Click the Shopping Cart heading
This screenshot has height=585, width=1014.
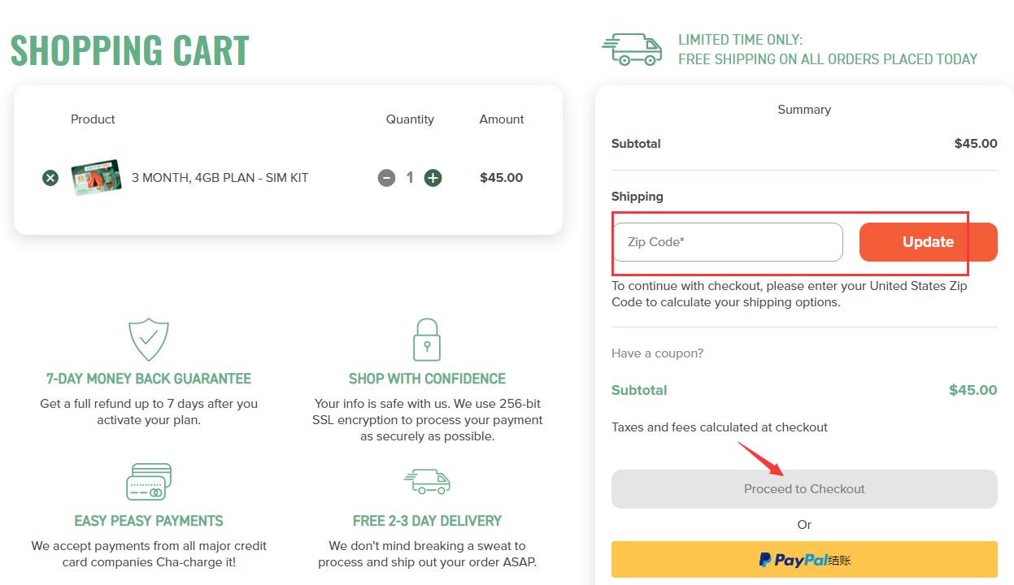tap(130, 50)
